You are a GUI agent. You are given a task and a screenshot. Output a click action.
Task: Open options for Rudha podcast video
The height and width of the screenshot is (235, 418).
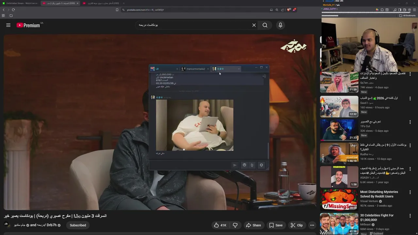(410, 146)
